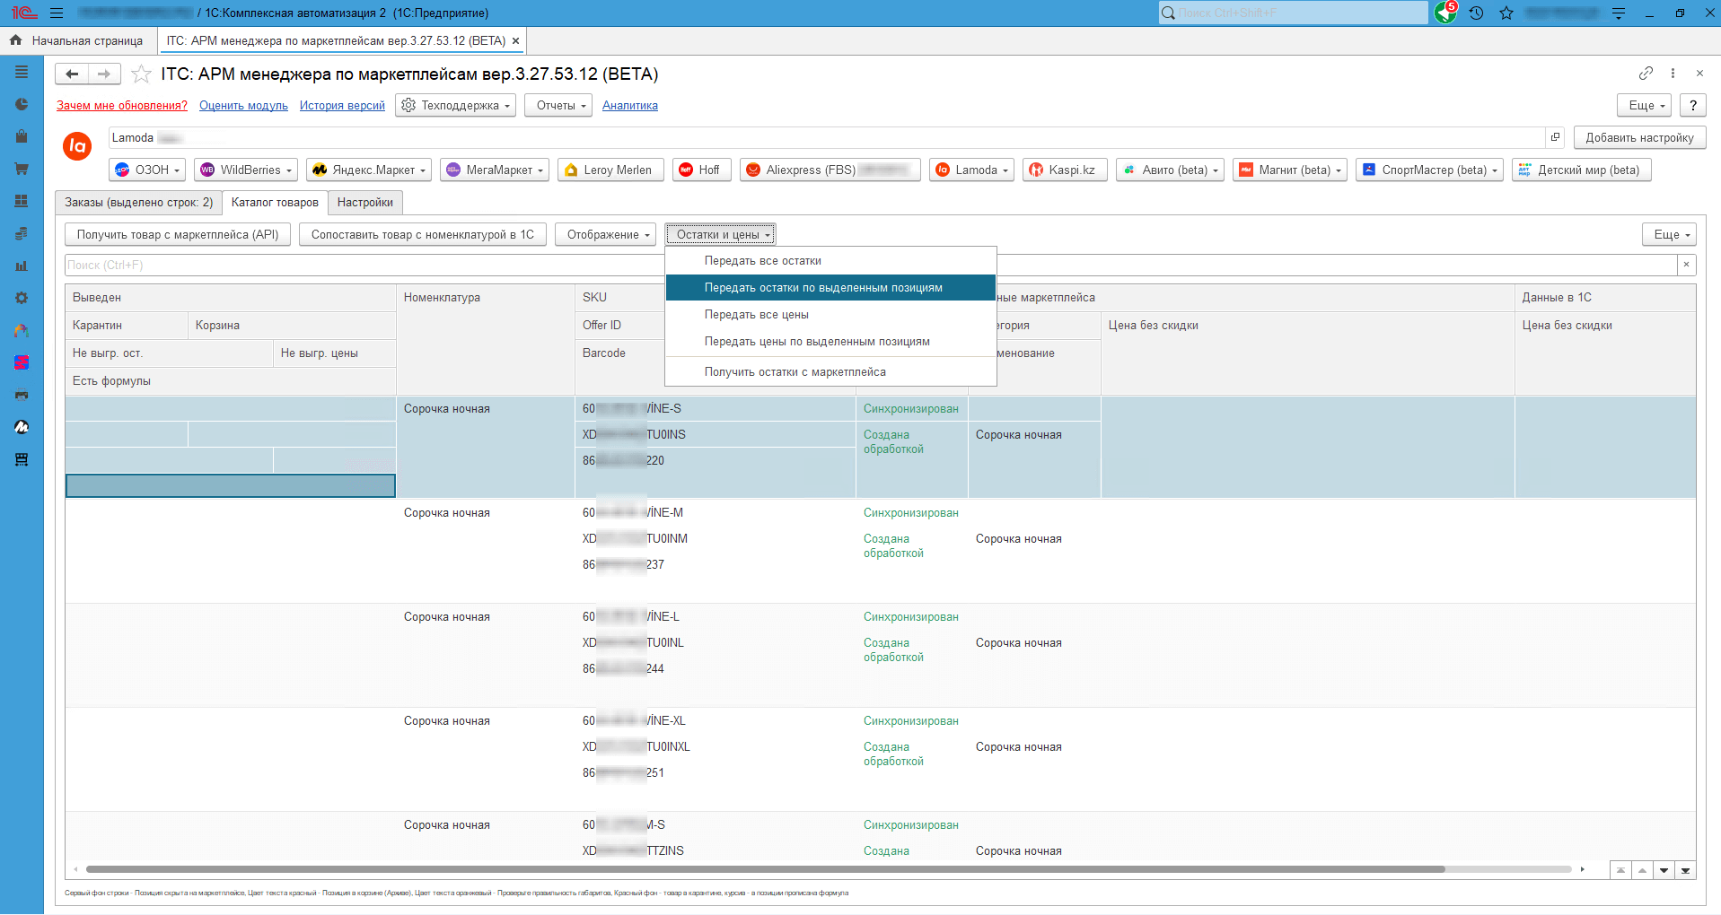The width and height of the screenshot is (1721, 915).
Task: Click the horizontal scrollbar under the table
Action: click(x=763, y=869)
